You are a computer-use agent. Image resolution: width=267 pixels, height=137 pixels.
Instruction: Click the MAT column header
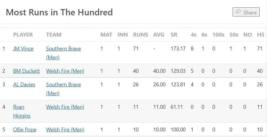coord(106,35)
